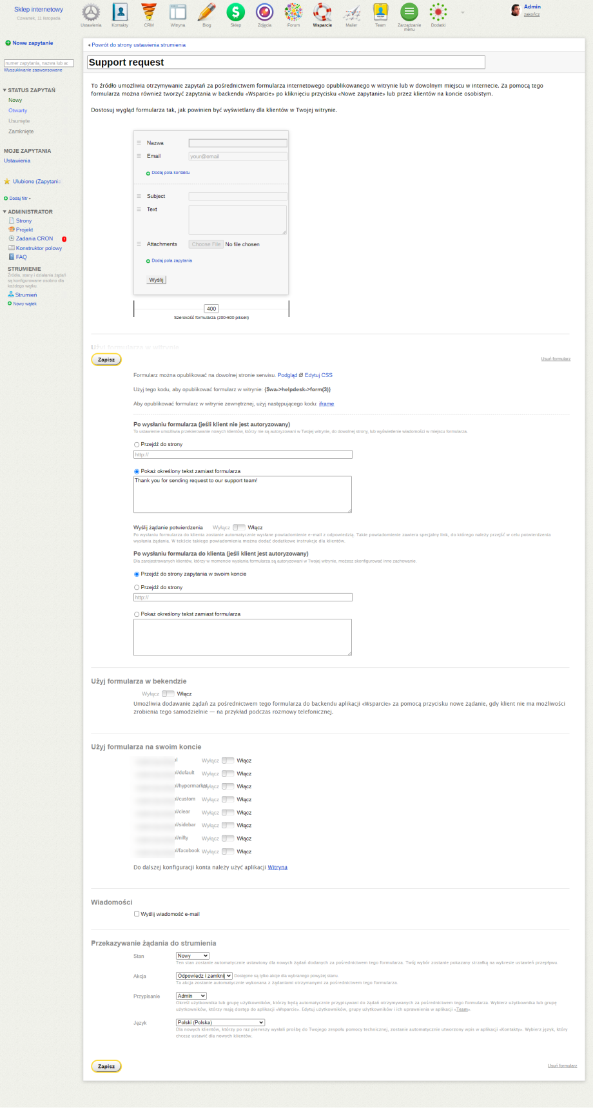Click the 'Edytuj CSS' link
Viewport: 593px width, 1108px height.
[x=318, y=375]
